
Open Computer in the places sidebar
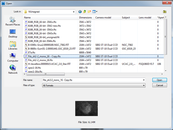(13, 58)
